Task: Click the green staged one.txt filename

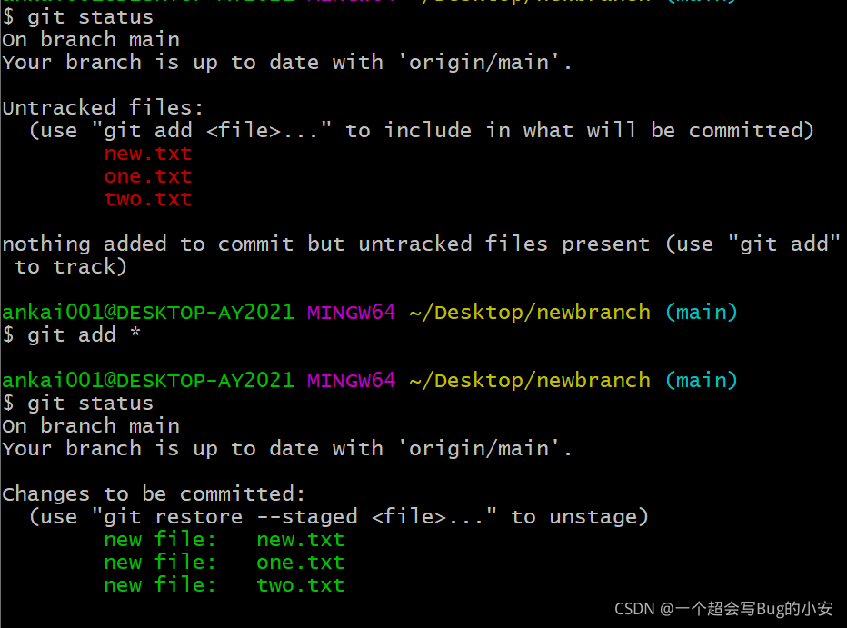Action: click(x=300, y=563)
